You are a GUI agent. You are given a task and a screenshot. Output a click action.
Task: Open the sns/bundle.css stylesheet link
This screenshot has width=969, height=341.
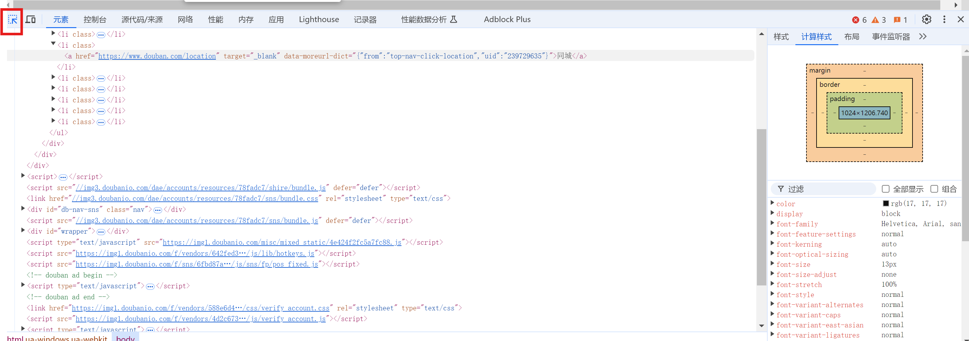point(195,199)
